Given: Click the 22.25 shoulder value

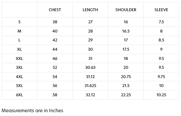Looking at the screenshot, I should click(x=126, y=95).
